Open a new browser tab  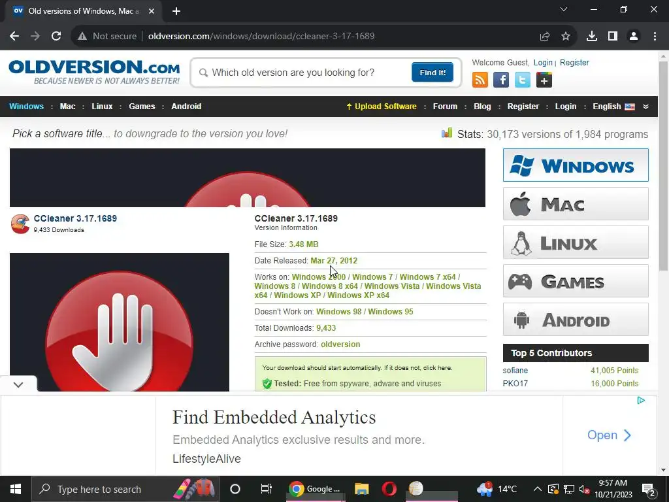pos(176,11)
